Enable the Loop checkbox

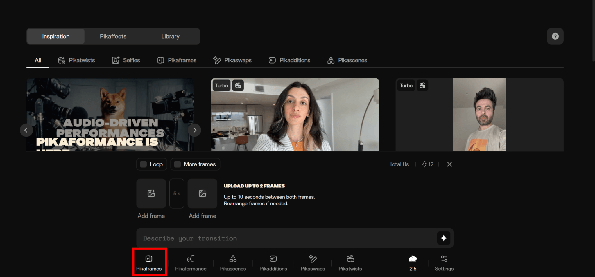(144, 164)
